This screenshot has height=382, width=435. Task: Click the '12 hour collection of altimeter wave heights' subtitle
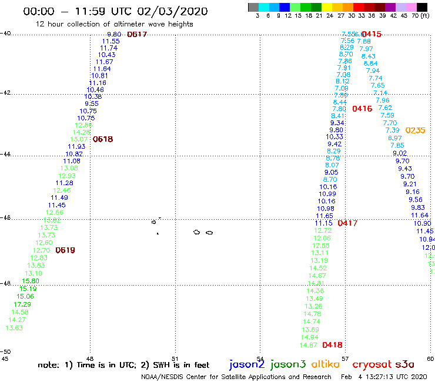point(114,24)
